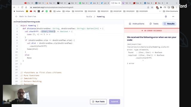The width and height of the screenshot is (191, 107).
Task: Open the 2022/01/05 bookmark folder
Action: 90,11
